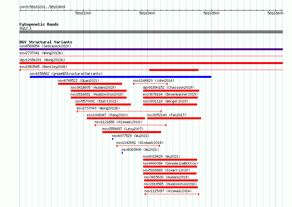Viewport: 292px width, 207px height.
Task: Open esv3678164 (Besenbacher2015) label
Action: (170, 94)
